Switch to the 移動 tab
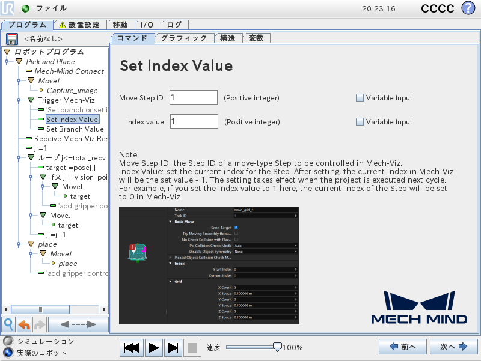 (x=120, y=25)
